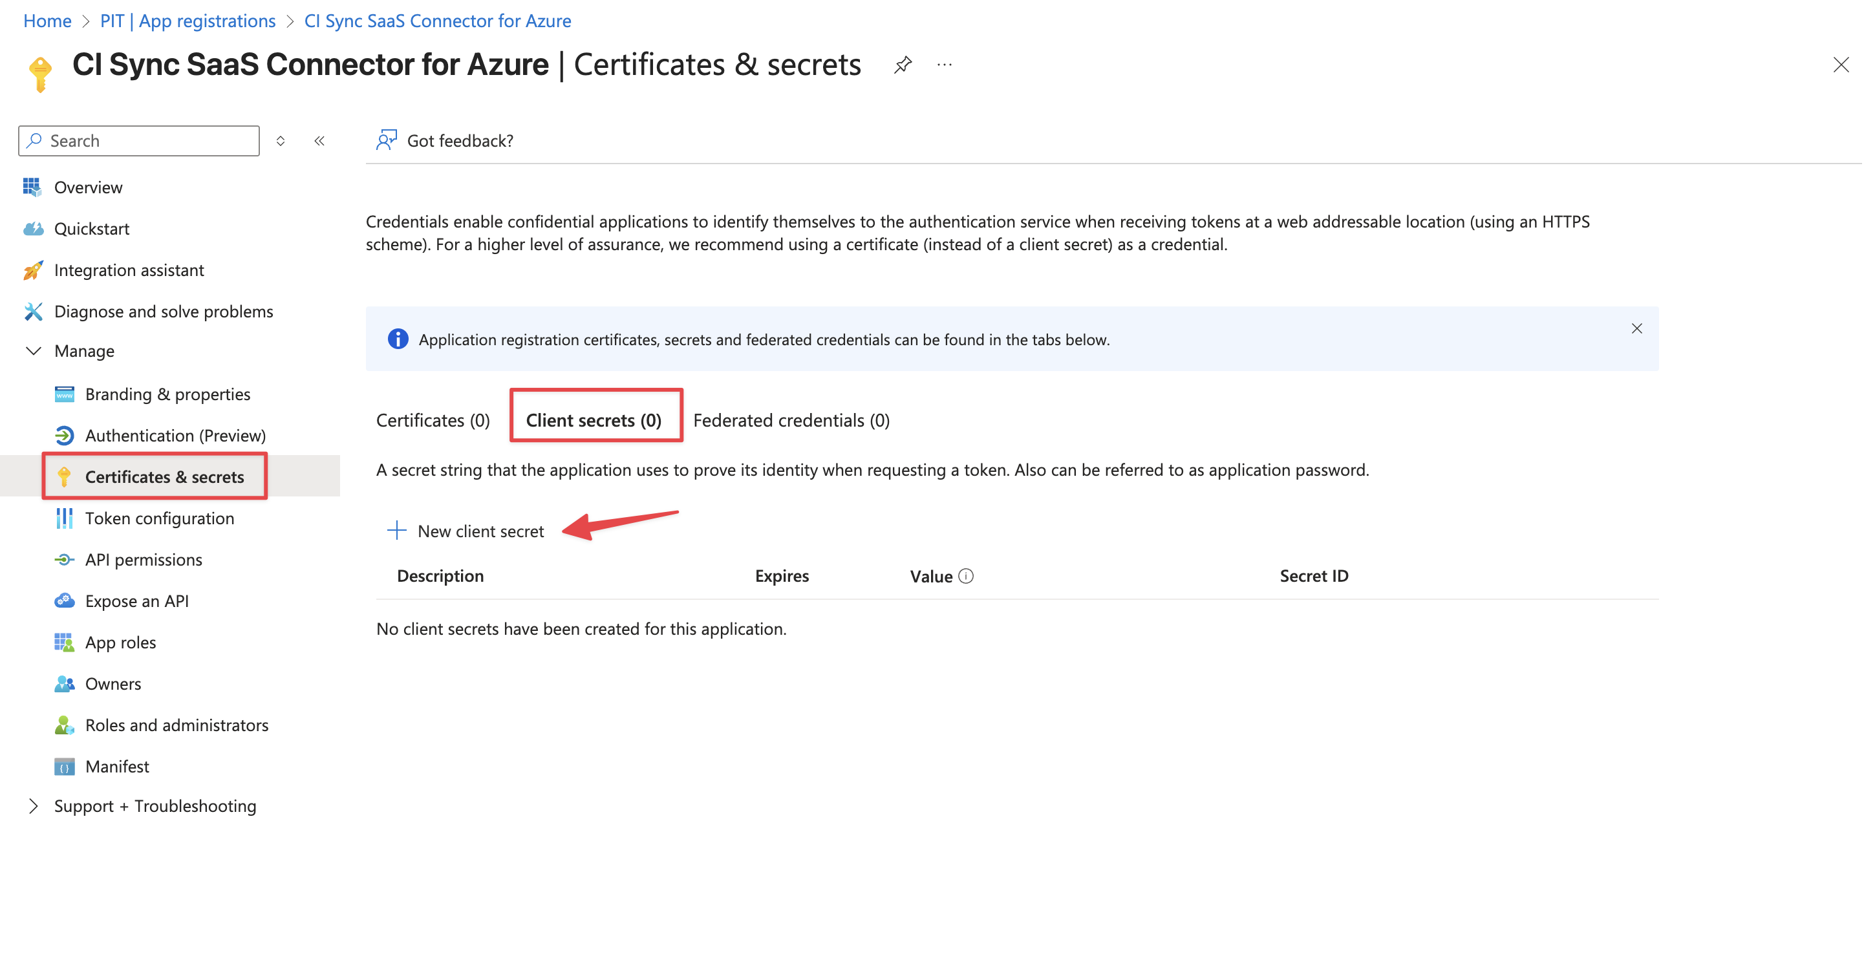Click the blue info icon in the banner

tap(398, 339)
